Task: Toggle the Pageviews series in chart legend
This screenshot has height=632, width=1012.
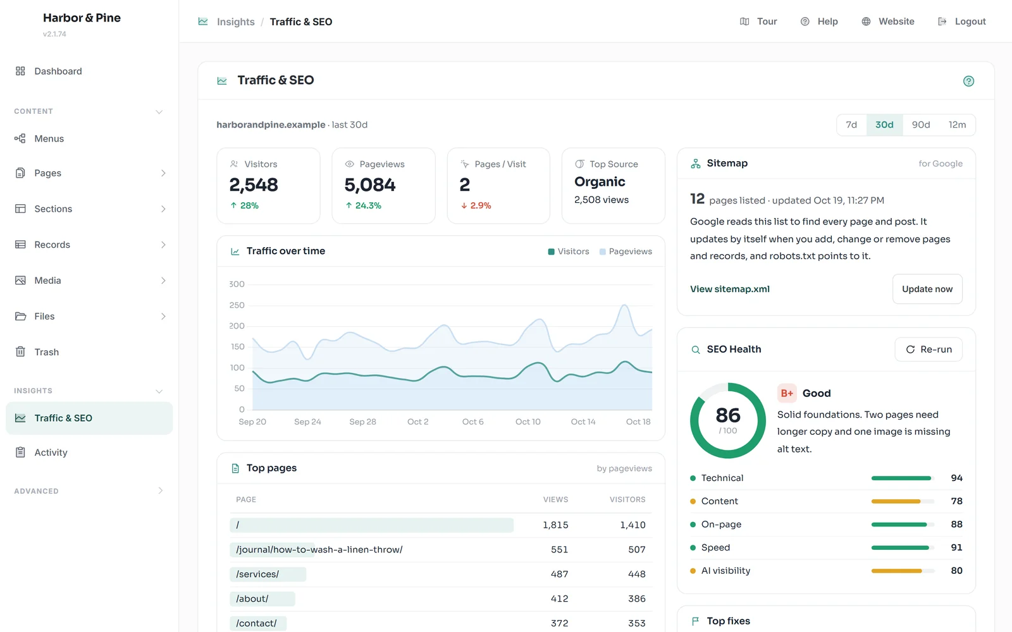Action: click(626, 252)
